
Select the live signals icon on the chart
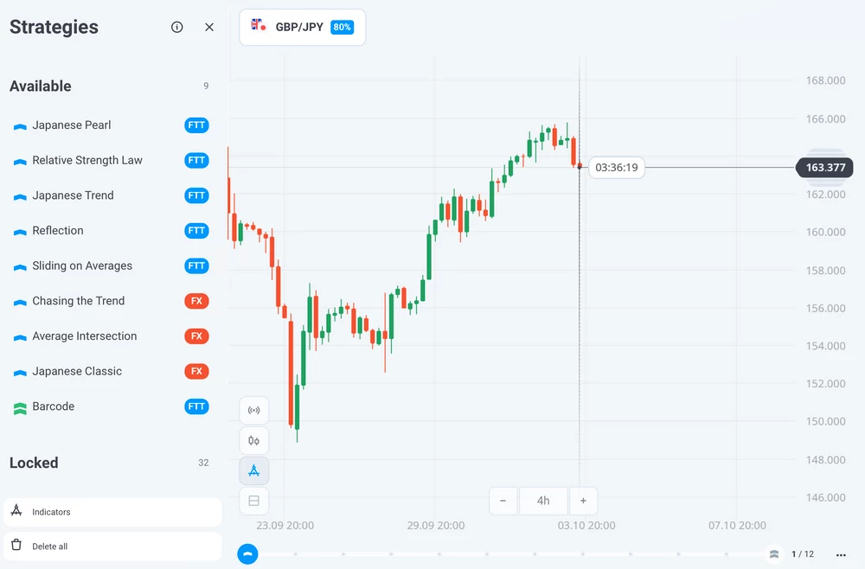pyautogui.click(x=253, y=409)
